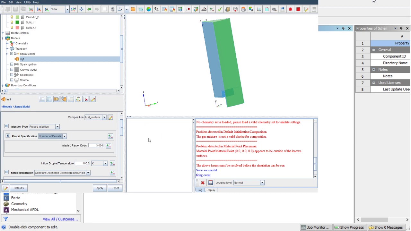Click the tape measure toolbar icon
The height and width of the screenshot is (231, 411).
[275, 9]
